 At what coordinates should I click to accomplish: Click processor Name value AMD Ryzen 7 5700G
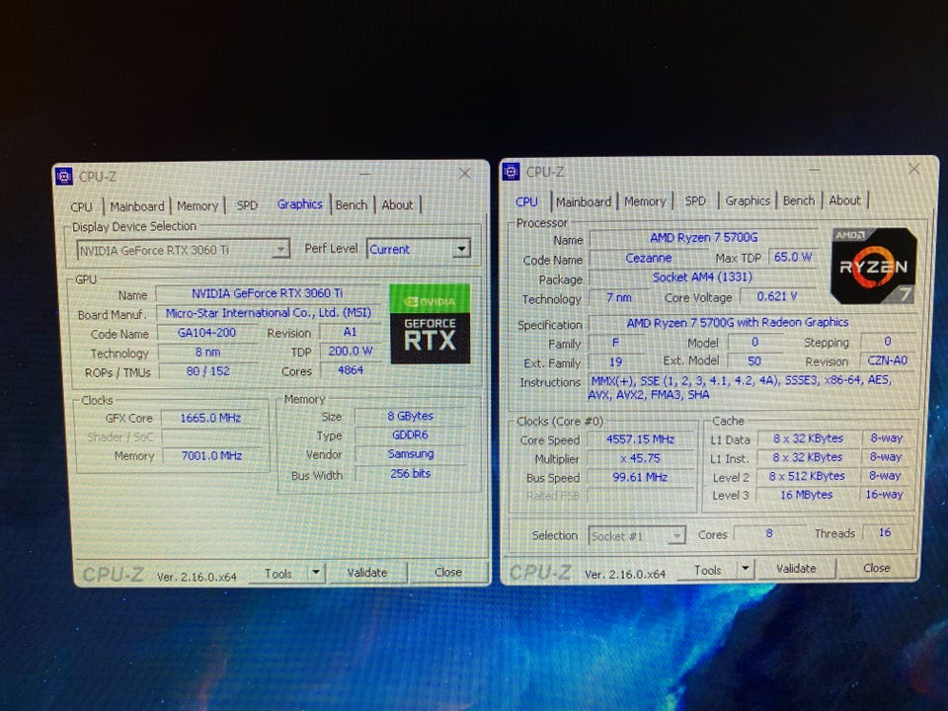[x=704, y=238]
